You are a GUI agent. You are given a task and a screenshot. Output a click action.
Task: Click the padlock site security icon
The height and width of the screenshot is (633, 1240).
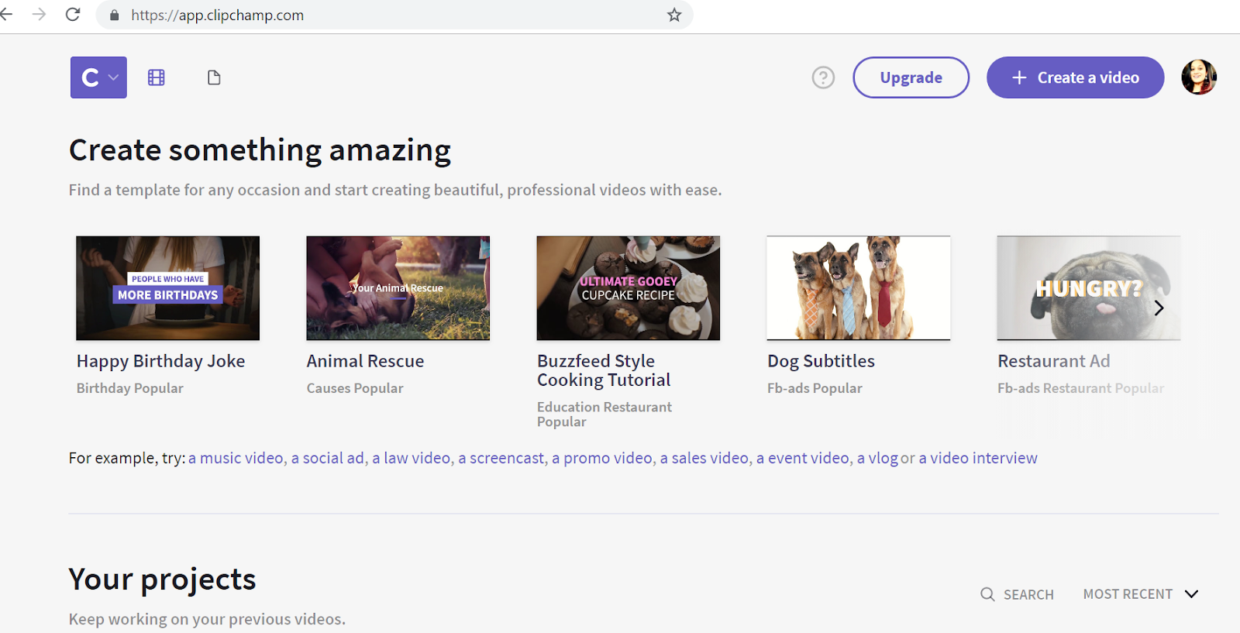click(115, 15)
